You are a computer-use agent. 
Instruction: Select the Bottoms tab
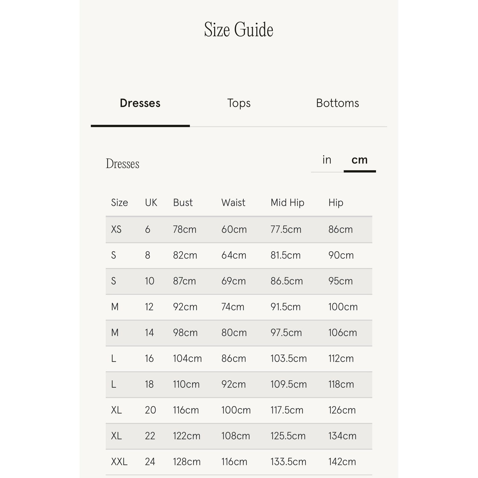click(x=337, y=103)
